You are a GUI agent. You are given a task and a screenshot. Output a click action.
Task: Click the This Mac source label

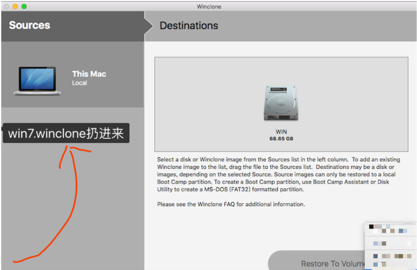tap(89, 74)
